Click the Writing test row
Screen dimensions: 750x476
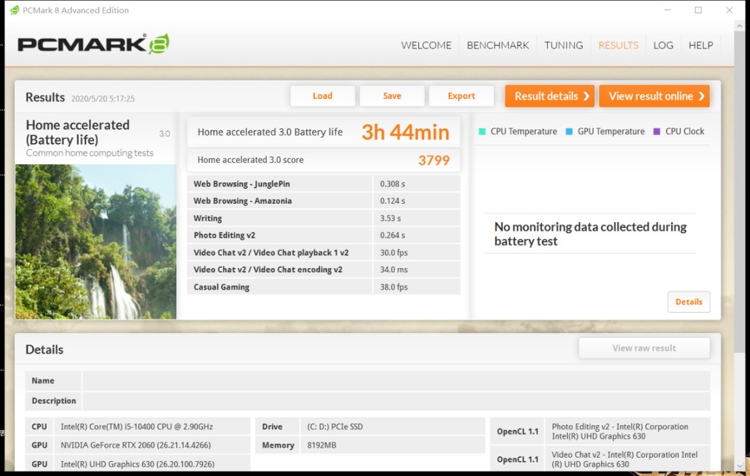click(324, 218)
